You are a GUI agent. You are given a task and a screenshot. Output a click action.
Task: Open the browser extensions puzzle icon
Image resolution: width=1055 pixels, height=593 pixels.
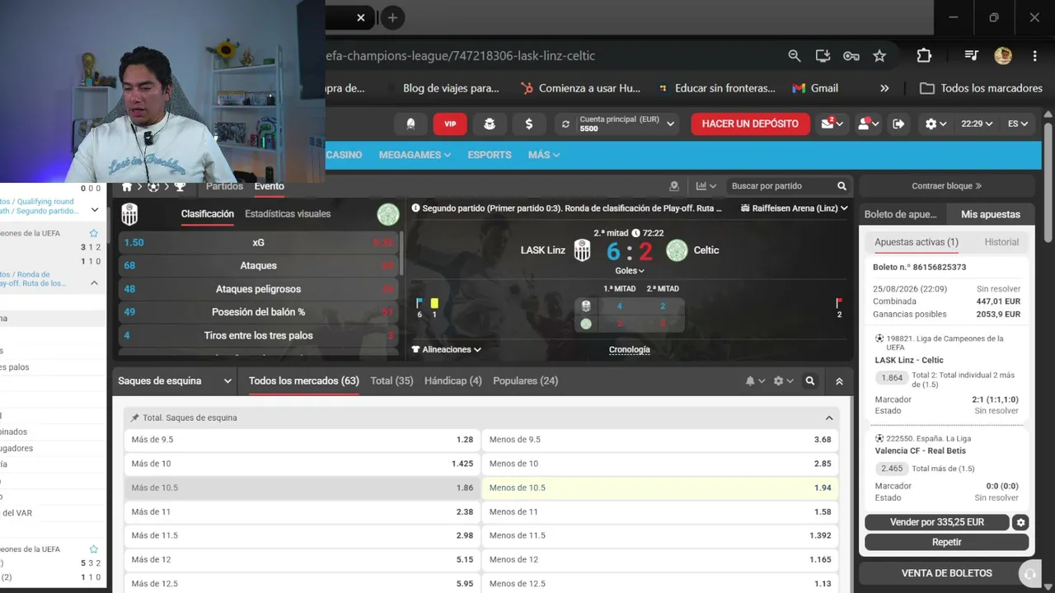click(924, 56)
